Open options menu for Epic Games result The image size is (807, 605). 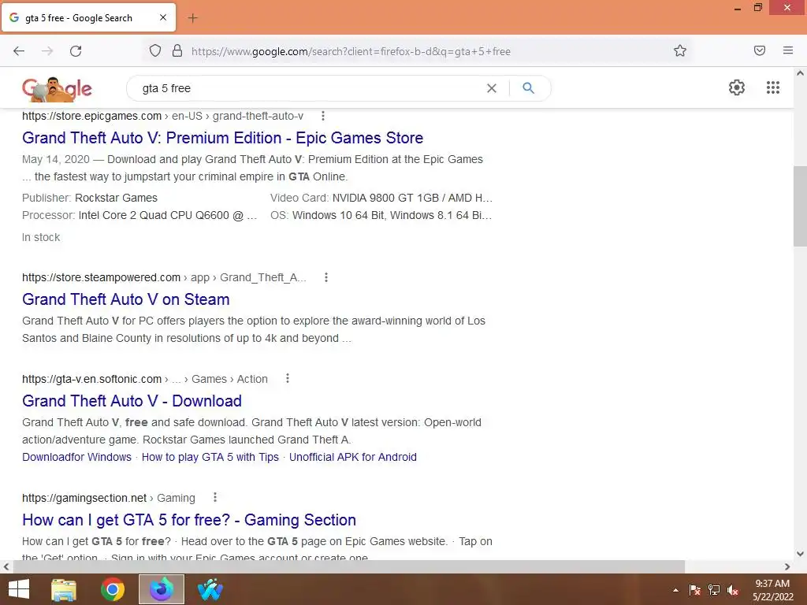tap(322, 117)
